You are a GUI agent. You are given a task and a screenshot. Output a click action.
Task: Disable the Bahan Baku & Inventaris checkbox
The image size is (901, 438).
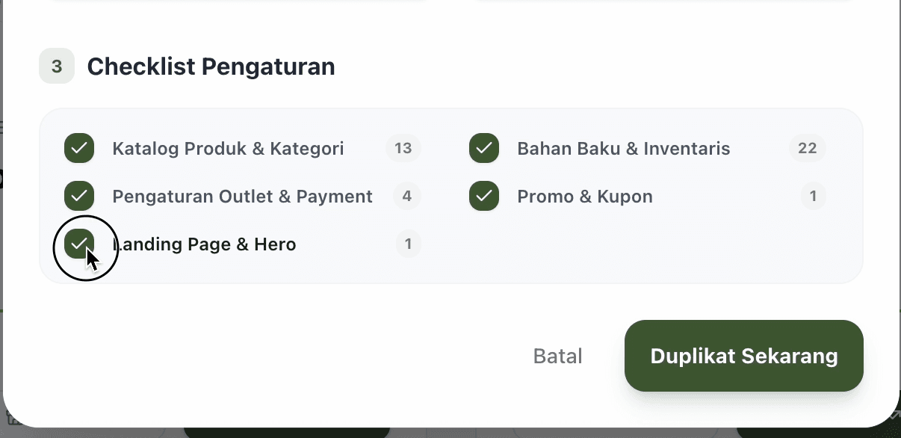tap(484, 148)
